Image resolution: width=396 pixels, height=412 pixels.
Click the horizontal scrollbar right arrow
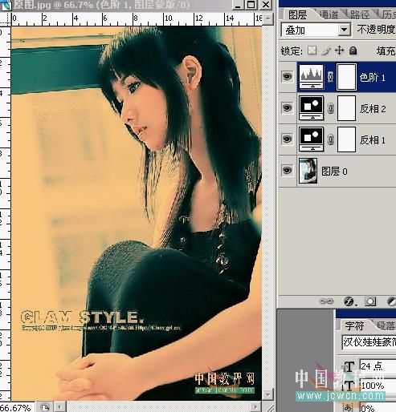pos(255,407)
